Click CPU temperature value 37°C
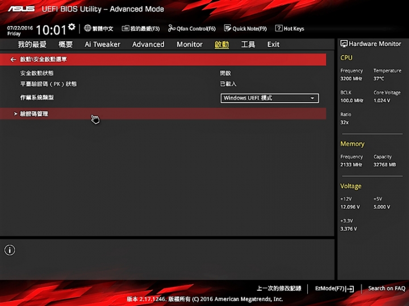 click(379, 78)
